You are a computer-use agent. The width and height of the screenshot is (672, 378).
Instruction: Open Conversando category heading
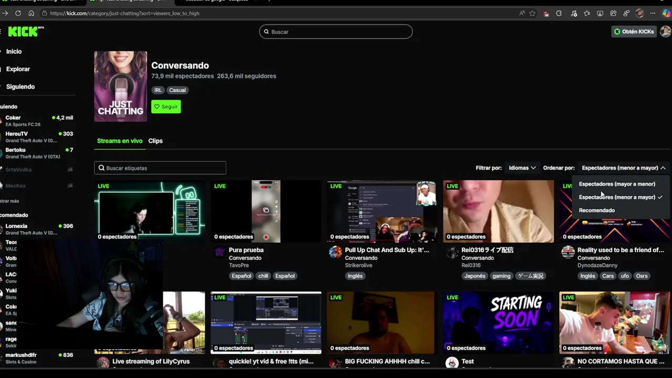(x=180, y=66)
